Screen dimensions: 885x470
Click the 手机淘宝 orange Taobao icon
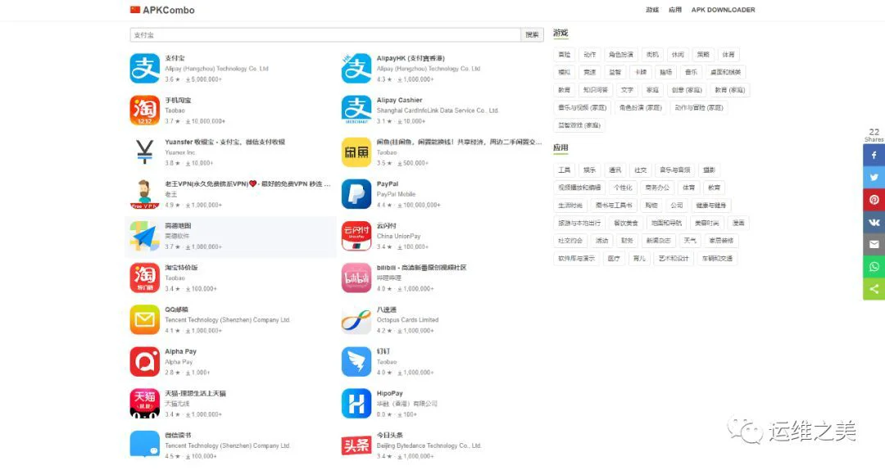[x=144, y=110]
